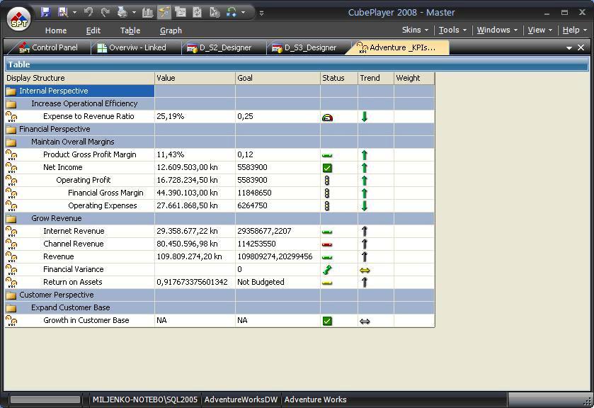Click the Trend column header
The height and width of the screenshot is (408, 594).
point(376,78)
